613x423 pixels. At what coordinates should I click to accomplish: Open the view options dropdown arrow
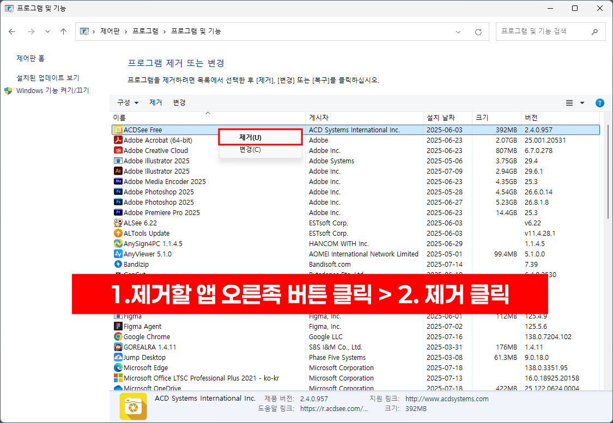coord(582,103)
